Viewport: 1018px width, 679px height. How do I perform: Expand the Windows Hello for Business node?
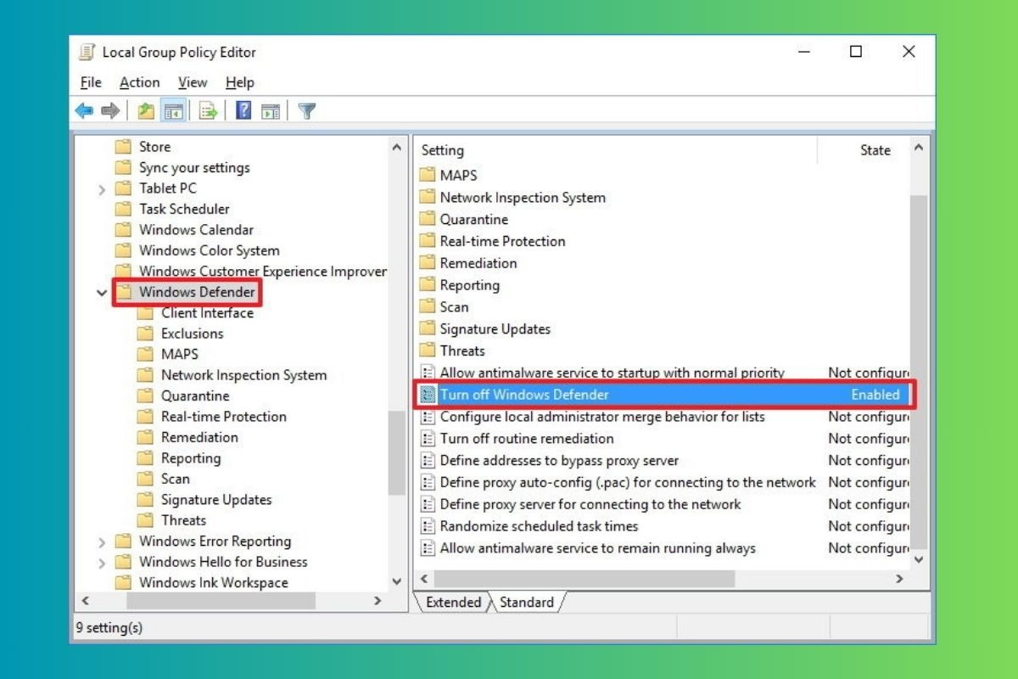[102, 563]
